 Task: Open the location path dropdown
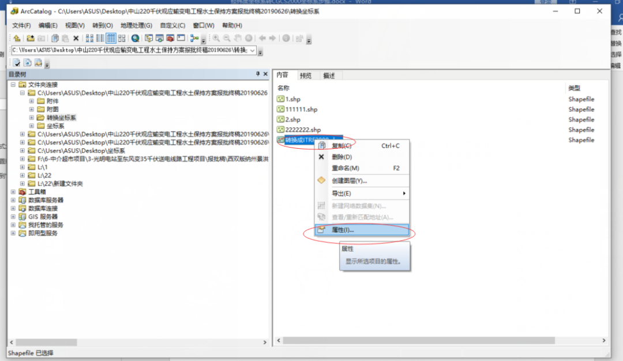point(252,50)
